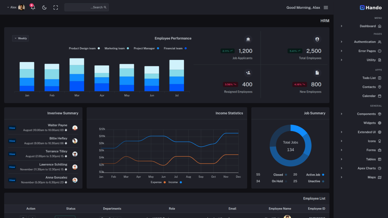This screenshot has width=388, height=218.
Task: Open the Dashboard menu in the sidebar
Action: (368, 26)
